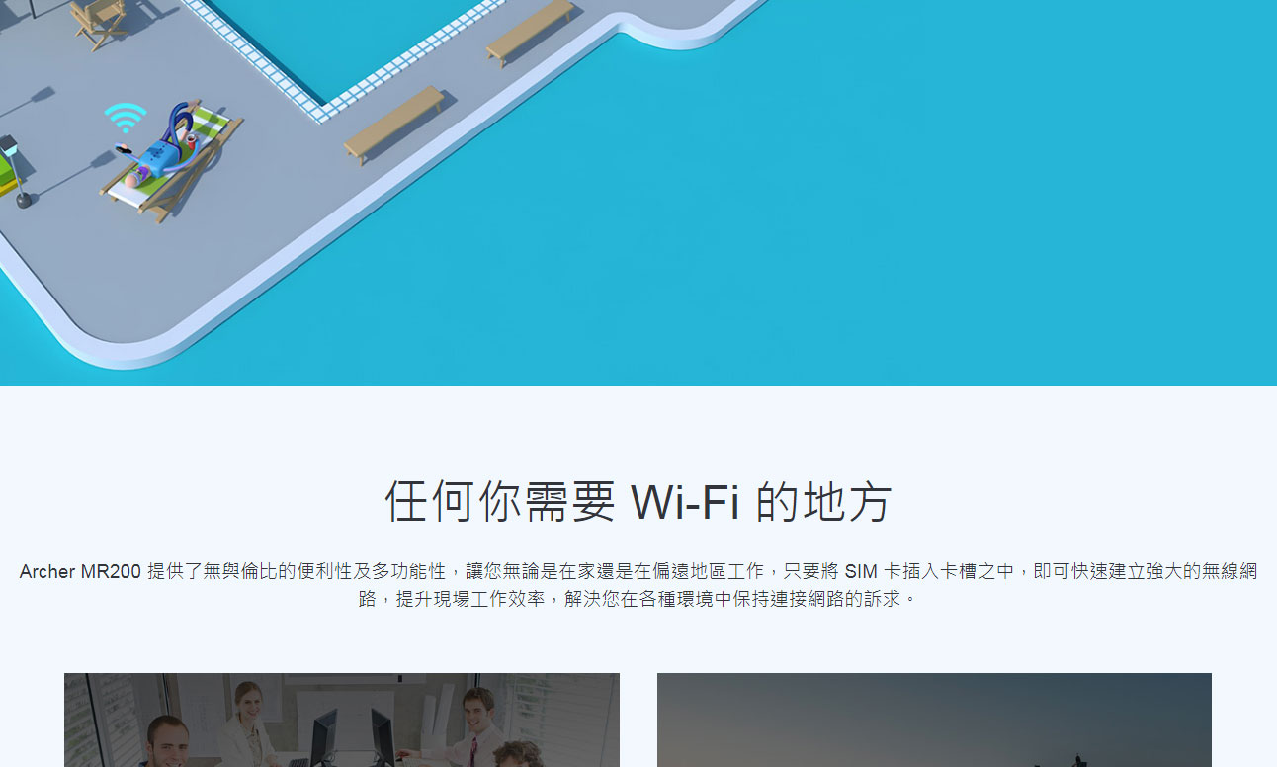Click the "Archer MR200" text in the paragraph
Image resolution: width=1277 pixels, height=767 pixels.
point(80,571)
